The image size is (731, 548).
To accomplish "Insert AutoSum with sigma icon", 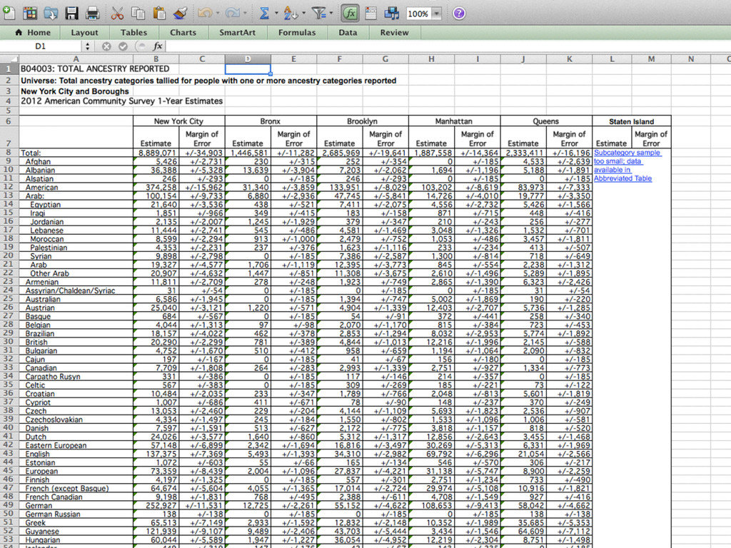I will 264,13.
